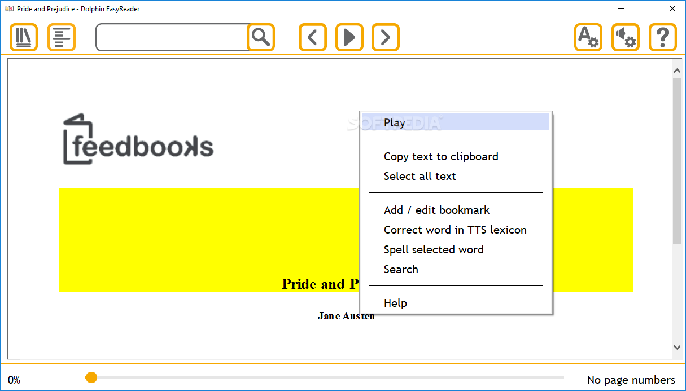
Task: Minimize the EasyReader window
Action: pos(621,8)
